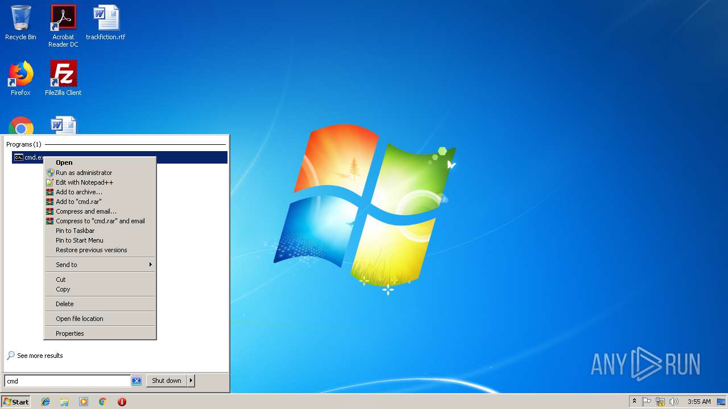Click the Shut down button
This screenshot has height=409, width=728.
coord(167,381)
